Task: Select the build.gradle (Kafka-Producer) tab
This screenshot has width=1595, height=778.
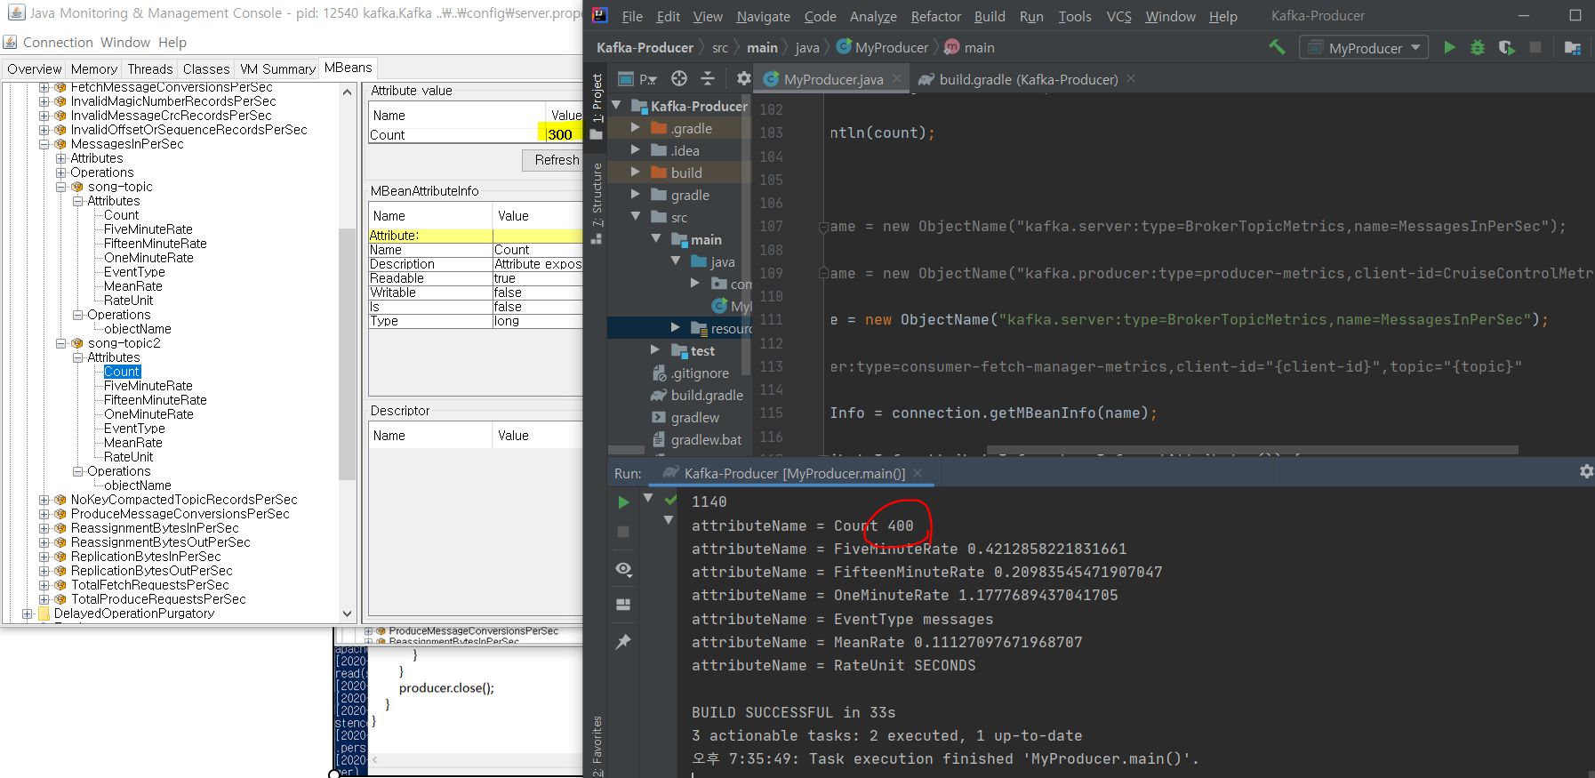Action: tap(1028, 79)
